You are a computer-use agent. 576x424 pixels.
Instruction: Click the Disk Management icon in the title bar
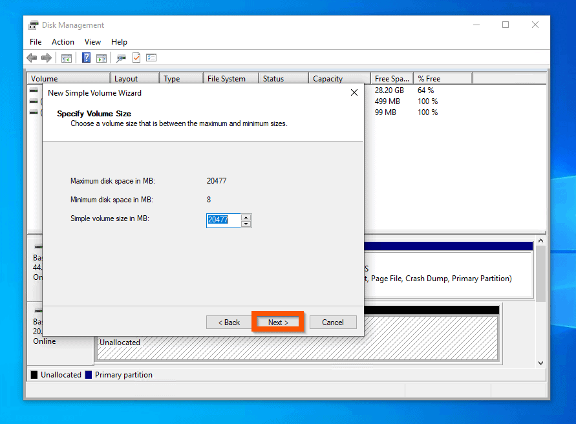click(x=32, y=25)
